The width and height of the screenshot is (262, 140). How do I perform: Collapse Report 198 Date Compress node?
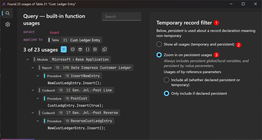pos(33,68)
